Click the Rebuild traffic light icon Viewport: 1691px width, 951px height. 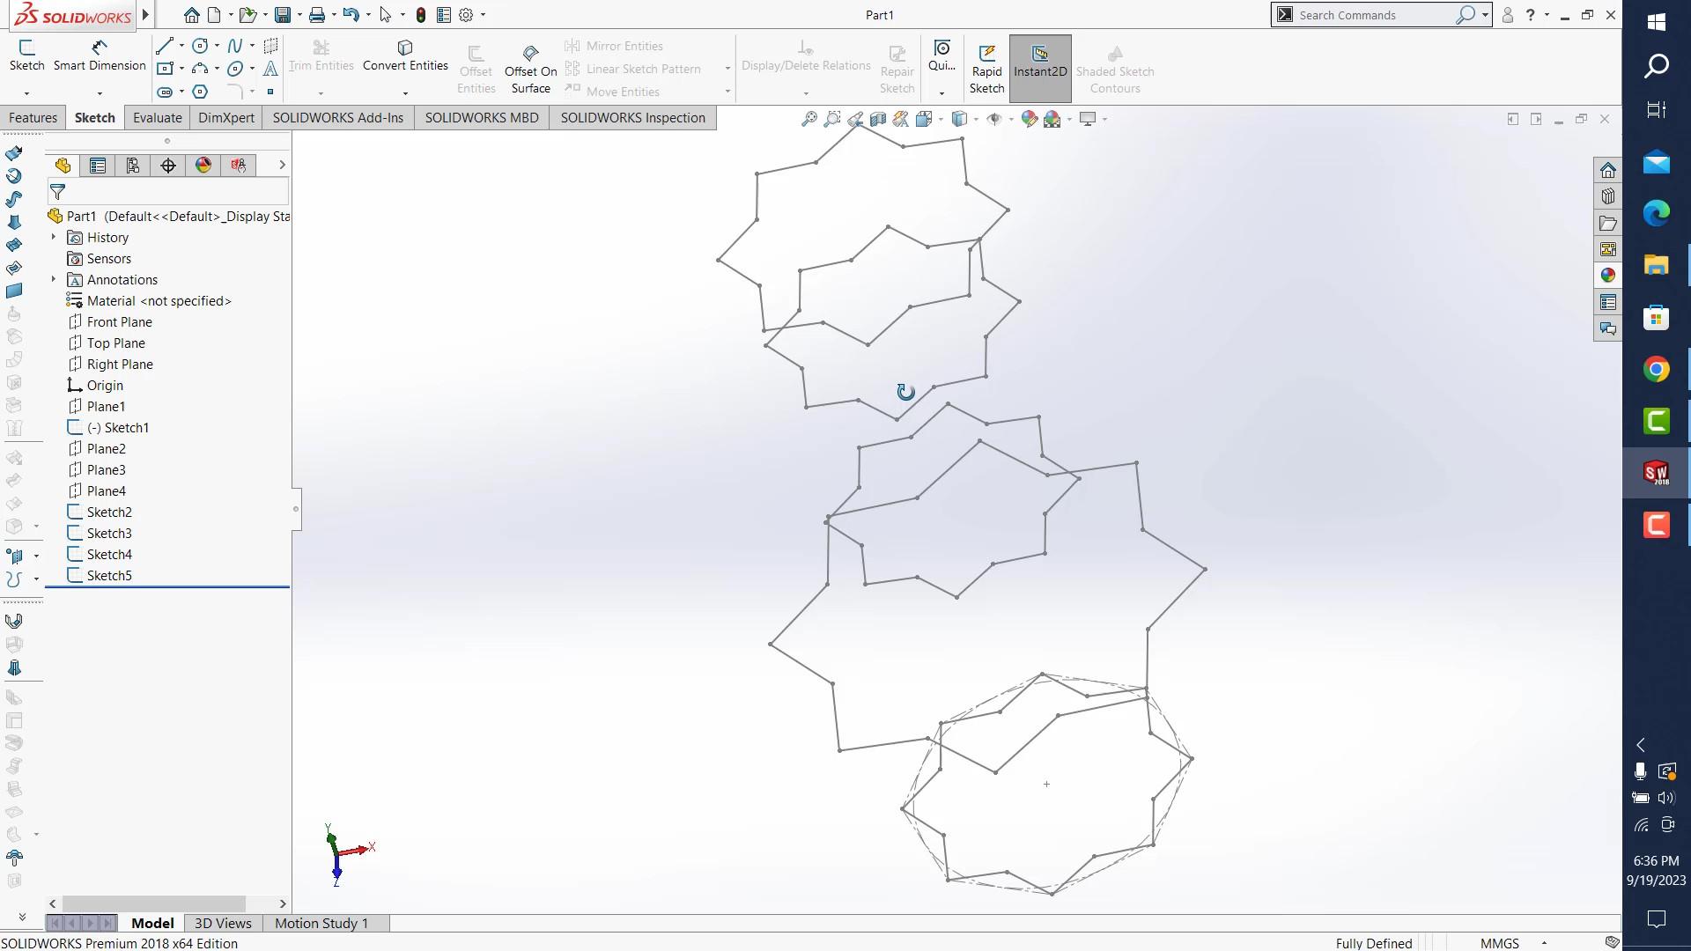click(421, 15)
